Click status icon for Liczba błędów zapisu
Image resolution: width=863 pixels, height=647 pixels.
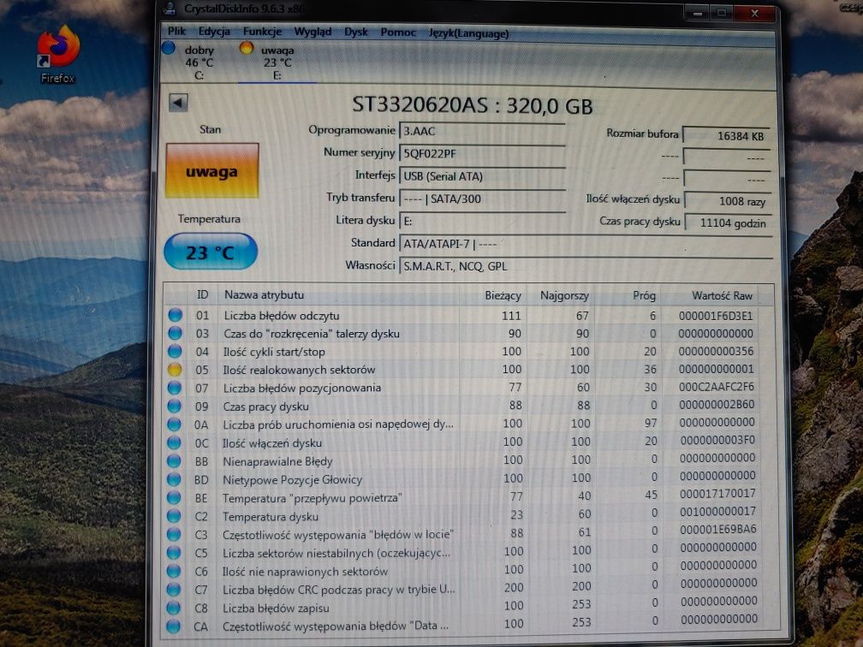[x=173, y=608]
